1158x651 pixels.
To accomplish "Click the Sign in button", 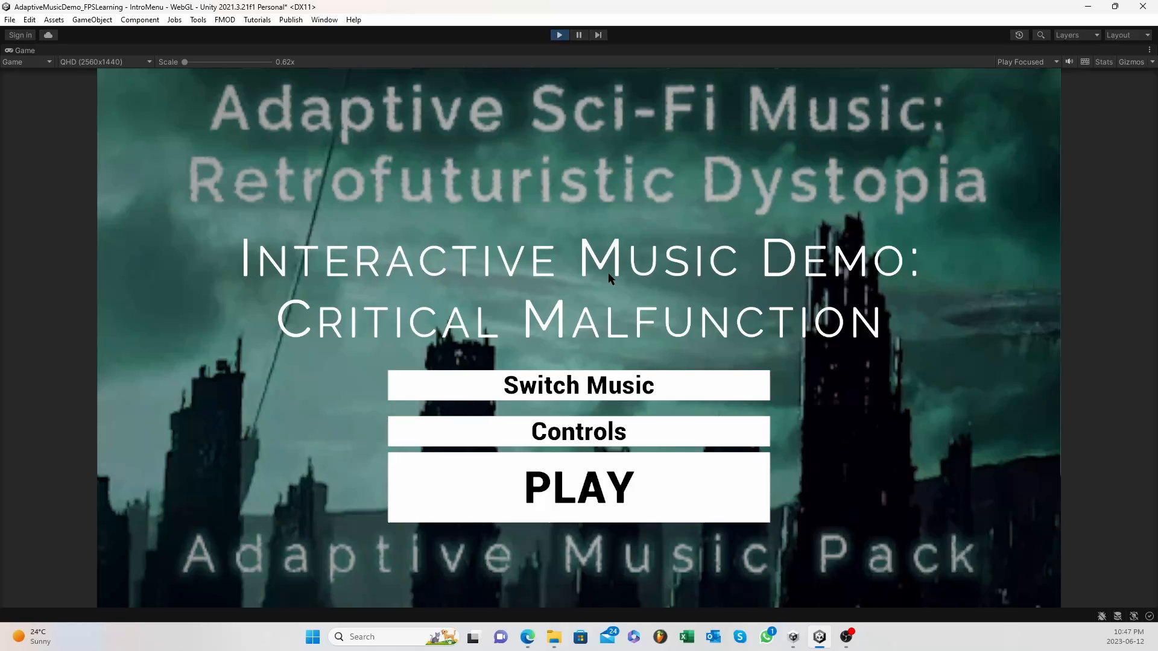I will click(21, 35).
